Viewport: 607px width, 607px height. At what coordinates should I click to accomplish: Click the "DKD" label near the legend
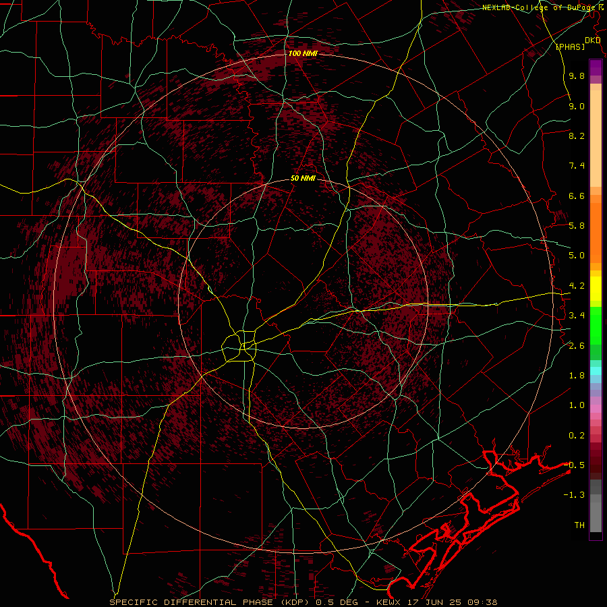tap(593, 40)
